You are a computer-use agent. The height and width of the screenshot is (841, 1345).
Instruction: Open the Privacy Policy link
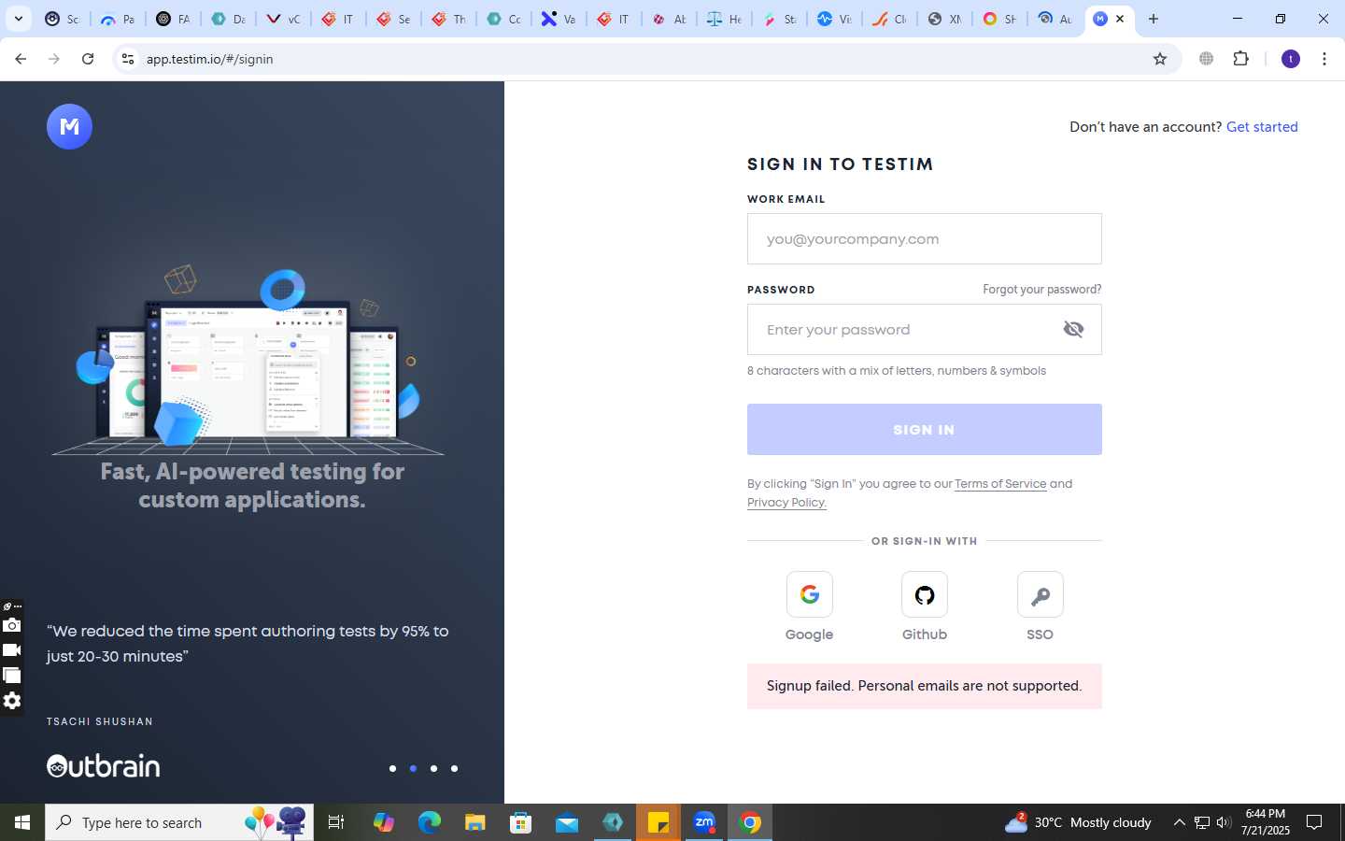coord(786,503)
